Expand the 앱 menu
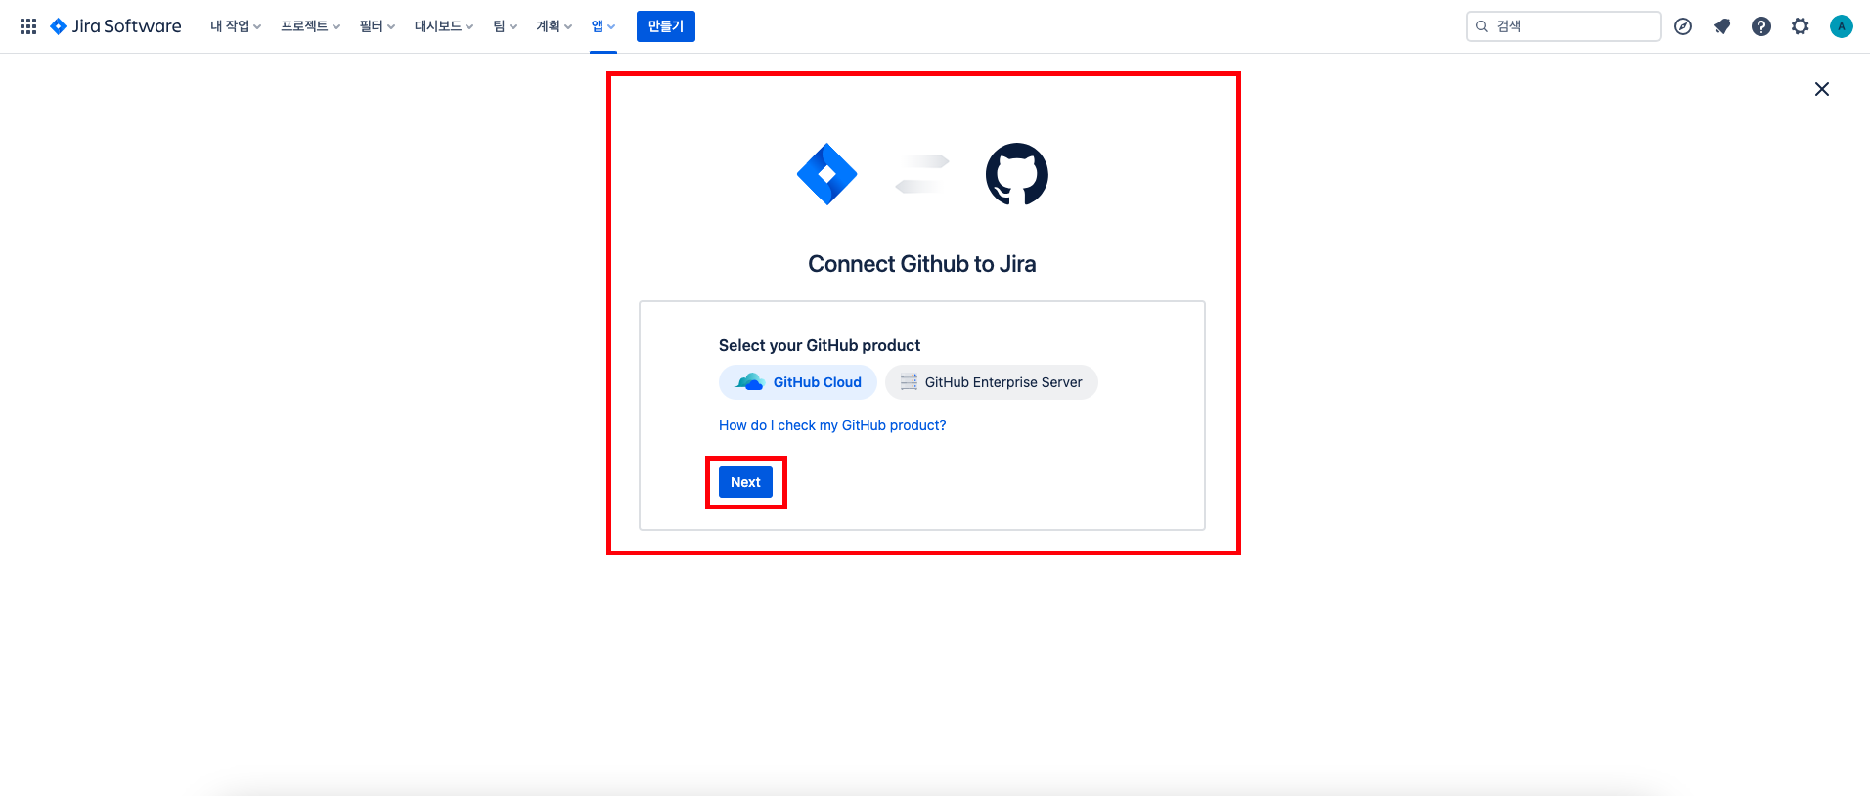The height and width of the screenshot is (796, 1870). [x=603, y=26]
